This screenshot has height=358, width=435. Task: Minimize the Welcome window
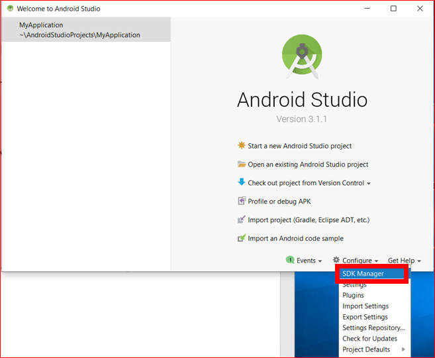point(367,9)
